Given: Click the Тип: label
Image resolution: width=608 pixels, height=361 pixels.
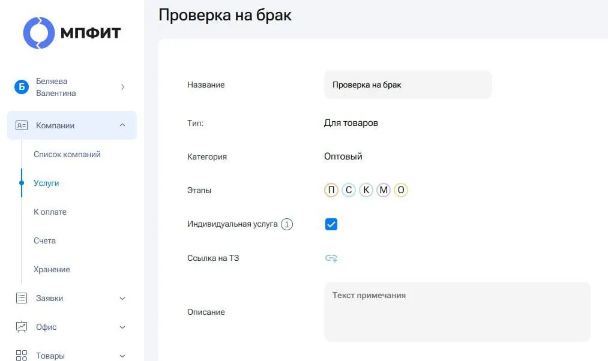Looking at the screenshot, I should pos(196,123).
